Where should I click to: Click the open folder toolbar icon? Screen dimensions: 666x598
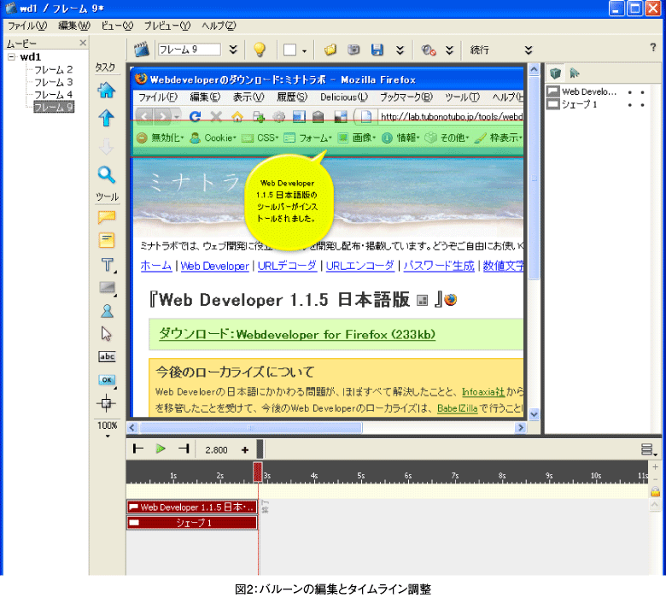tap(330, 50)
